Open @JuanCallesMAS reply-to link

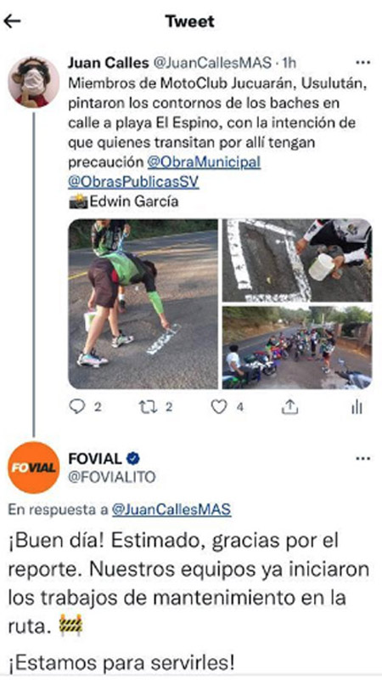coord(171,509)
